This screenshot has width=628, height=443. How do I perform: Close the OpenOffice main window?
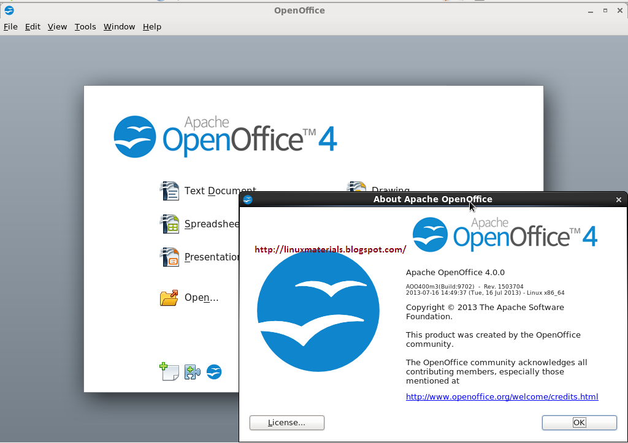coord(620,11)
